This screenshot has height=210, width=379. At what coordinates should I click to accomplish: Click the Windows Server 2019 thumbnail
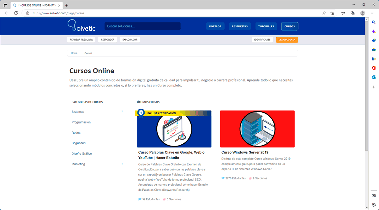point(257,129)
